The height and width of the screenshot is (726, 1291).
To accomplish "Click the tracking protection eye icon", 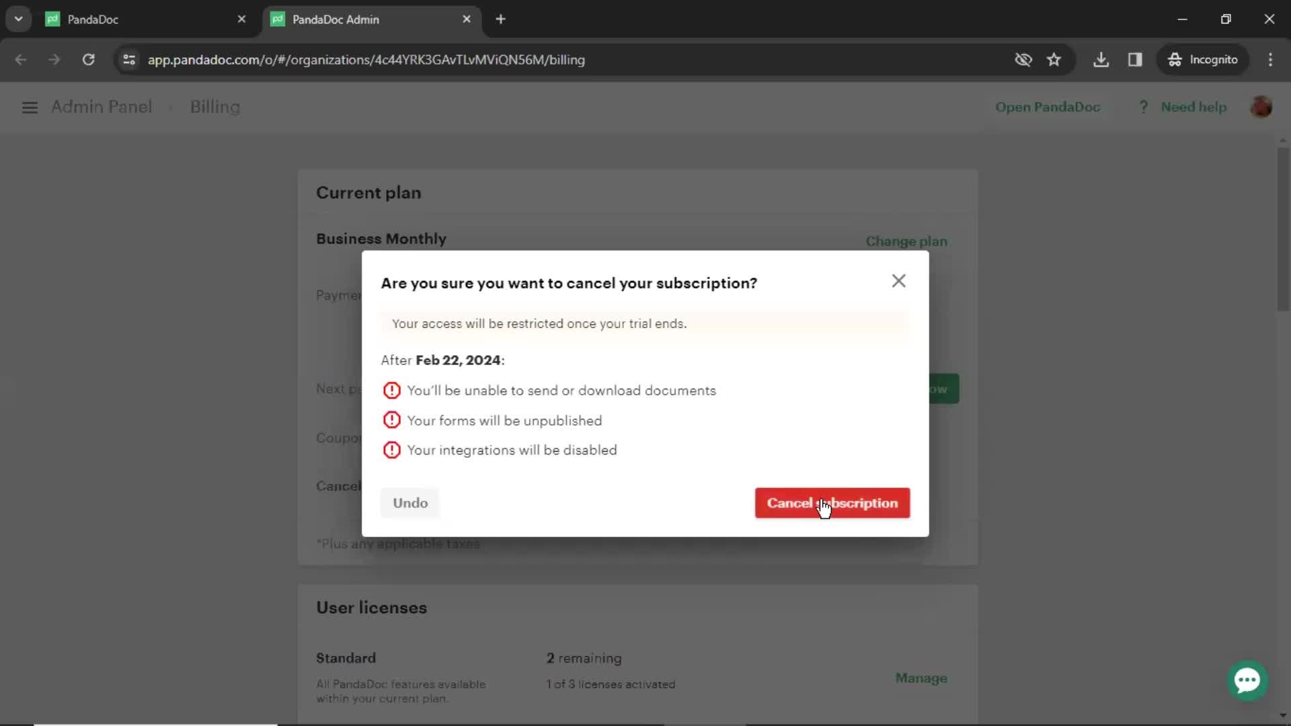I will 1023,60.
